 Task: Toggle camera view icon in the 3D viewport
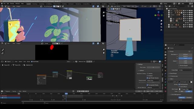click(161, 27)
